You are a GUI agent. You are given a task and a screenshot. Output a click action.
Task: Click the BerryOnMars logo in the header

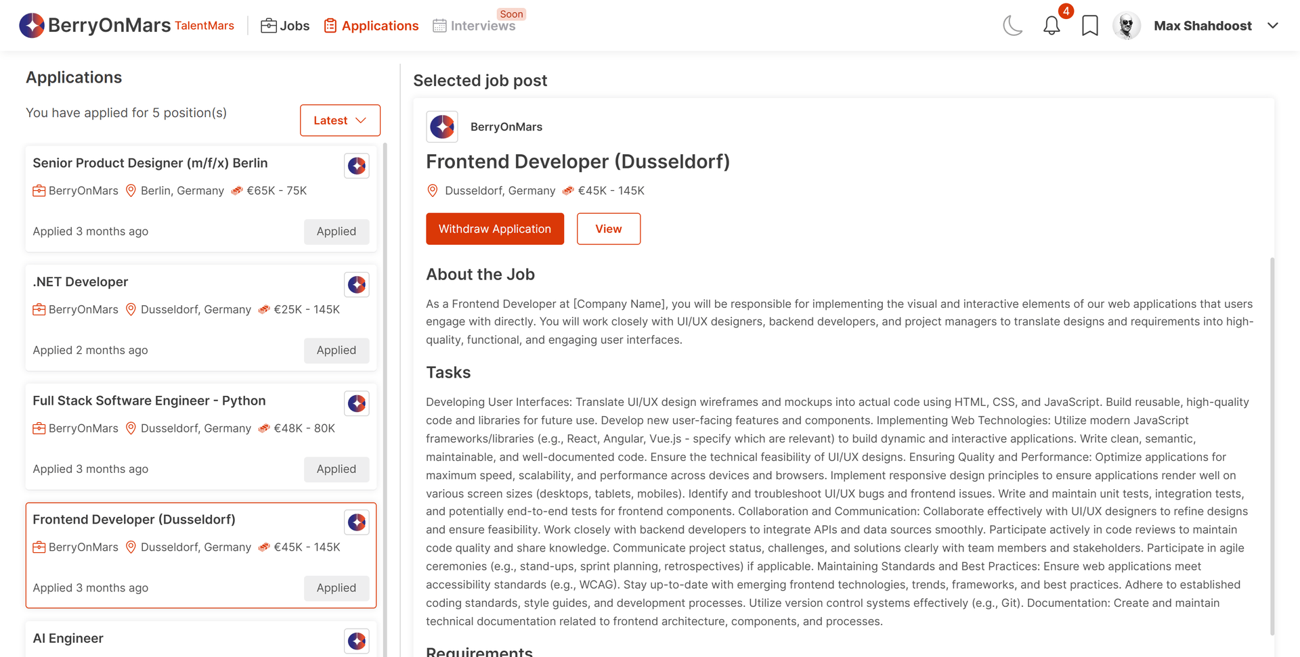tap(31, 25)
